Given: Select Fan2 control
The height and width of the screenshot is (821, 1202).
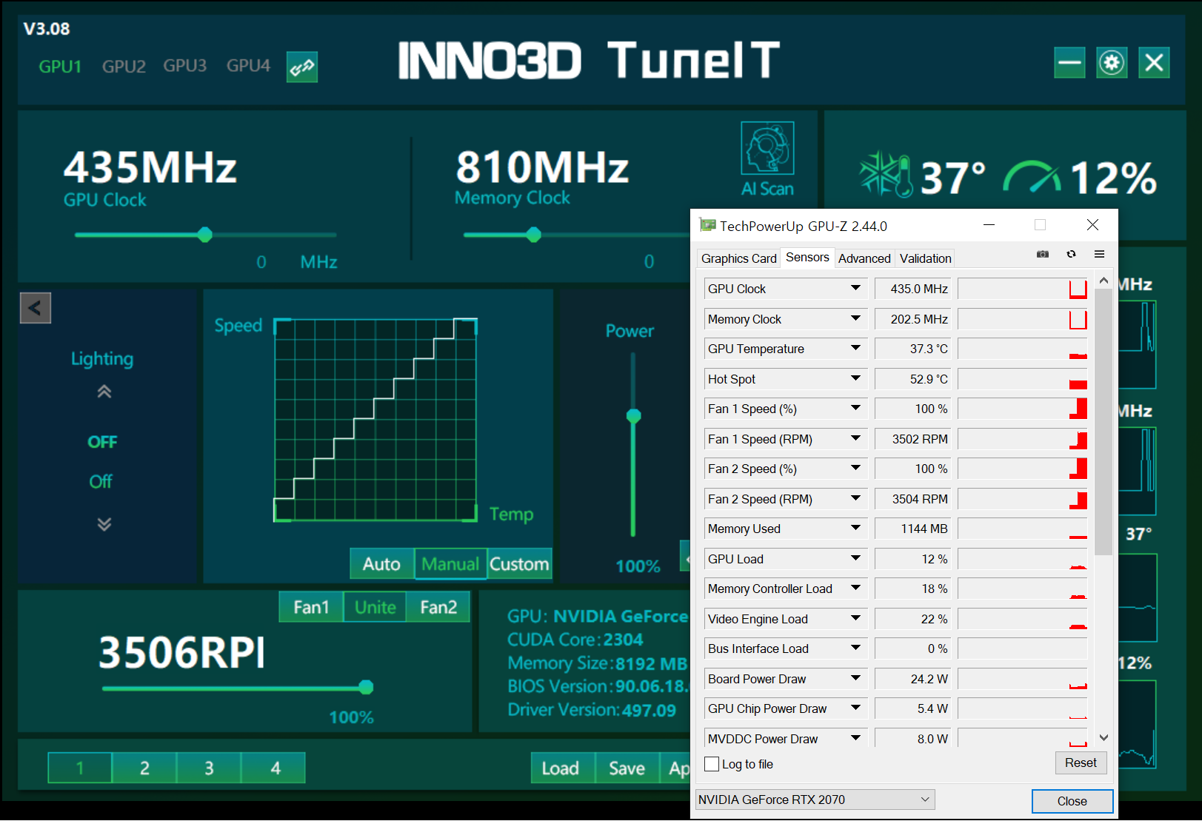Looking at the screenshot, I should coord(438,607).
